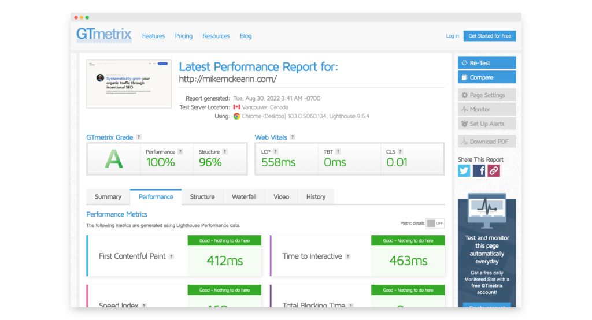Click the Web Vitals help icon
This screenshot has width=592, height=320.
(x=293, y=137)
